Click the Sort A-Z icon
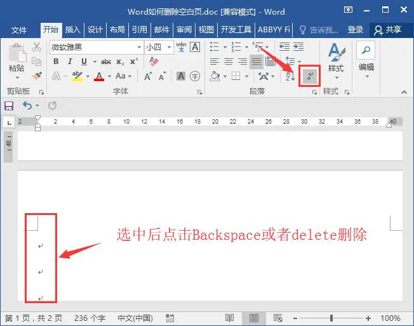The height and width of the screenshot is (326, 414). tap(290, 76)
